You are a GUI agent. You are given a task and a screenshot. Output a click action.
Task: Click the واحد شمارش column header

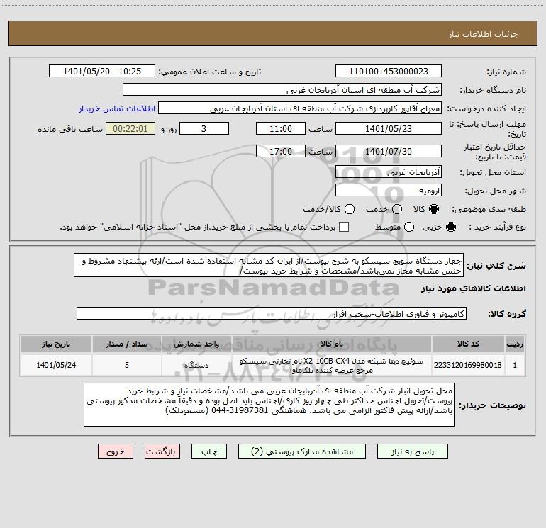click(x=196, y=344)
